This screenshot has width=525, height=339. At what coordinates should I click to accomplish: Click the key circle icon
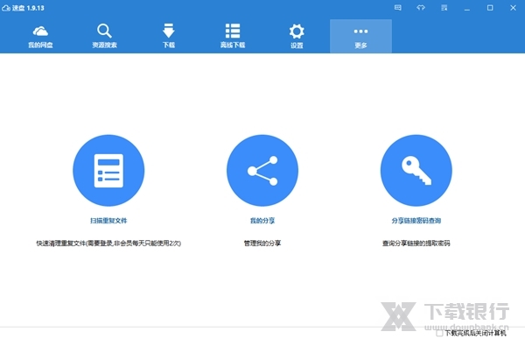(416, 170)
